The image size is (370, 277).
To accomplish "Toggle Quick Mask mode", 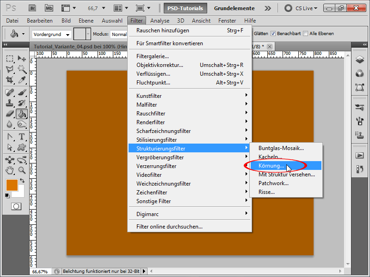I will click(16, 206).
